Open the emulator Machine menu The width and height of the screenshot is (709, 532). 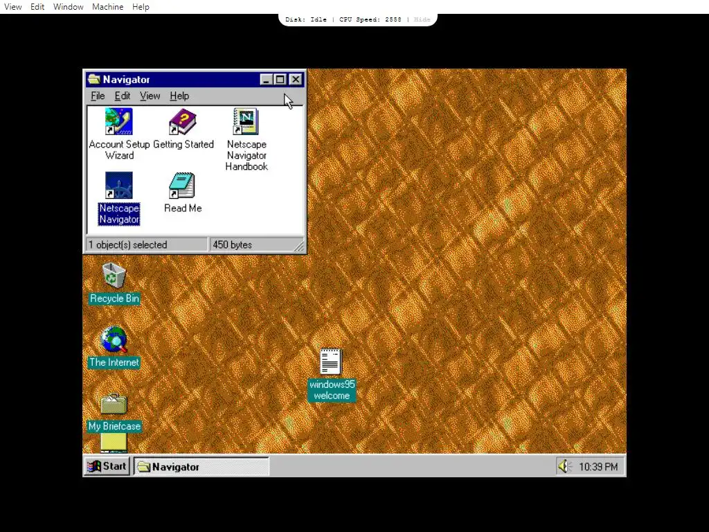click(x=107, y=7)
